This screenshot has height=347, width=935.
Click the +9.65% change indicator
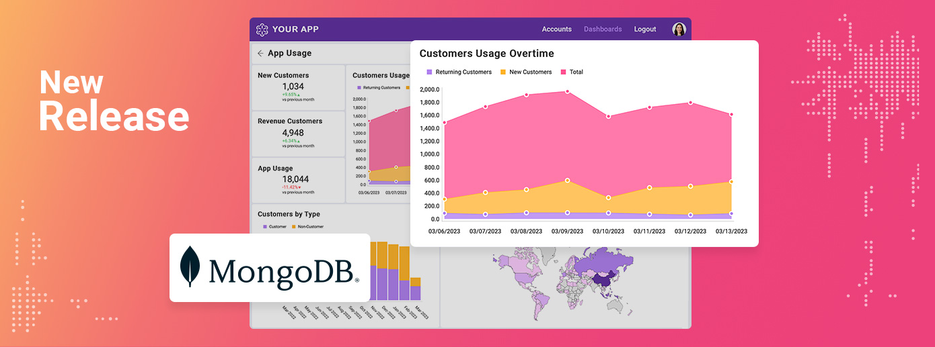[293, 95]
